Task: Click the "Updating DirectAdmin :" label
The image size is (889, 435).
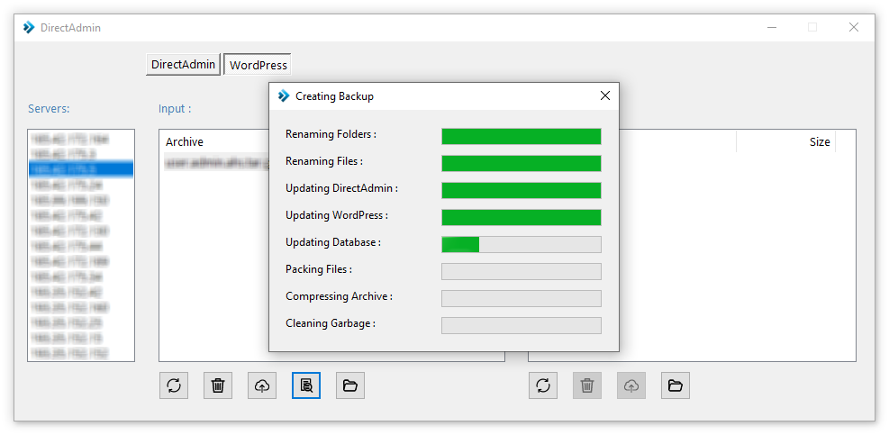Action: pyautogui.click(x=342, y=188)
